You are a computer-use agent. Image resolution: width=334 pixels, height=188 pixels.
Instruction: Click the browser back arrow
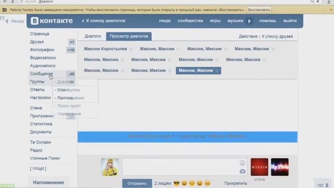(5, 2)
